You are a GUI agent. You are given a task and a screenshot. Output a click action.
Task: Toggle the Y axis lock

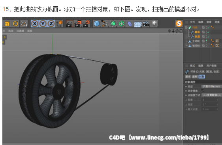pyautogui.click(x=43, y=24)
